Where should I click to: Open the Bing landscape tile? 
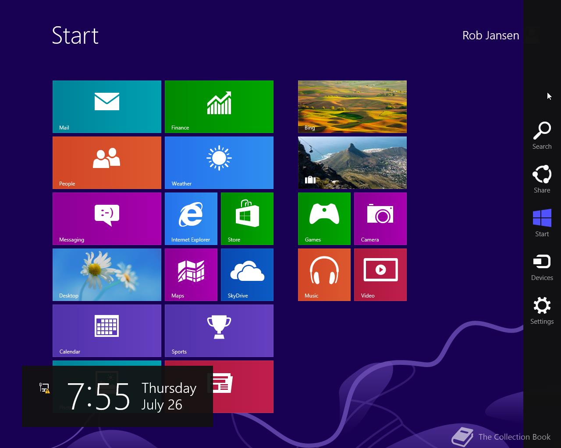click(352, 107)
